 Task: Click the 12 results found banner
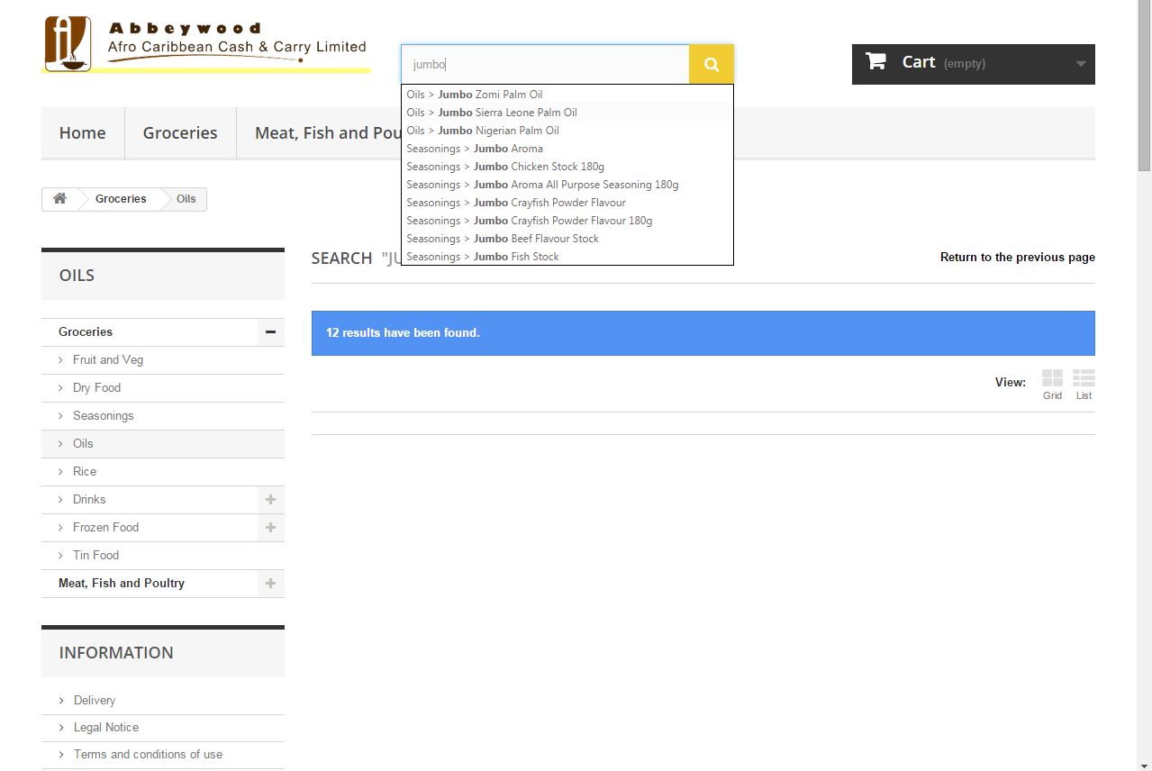703,333
